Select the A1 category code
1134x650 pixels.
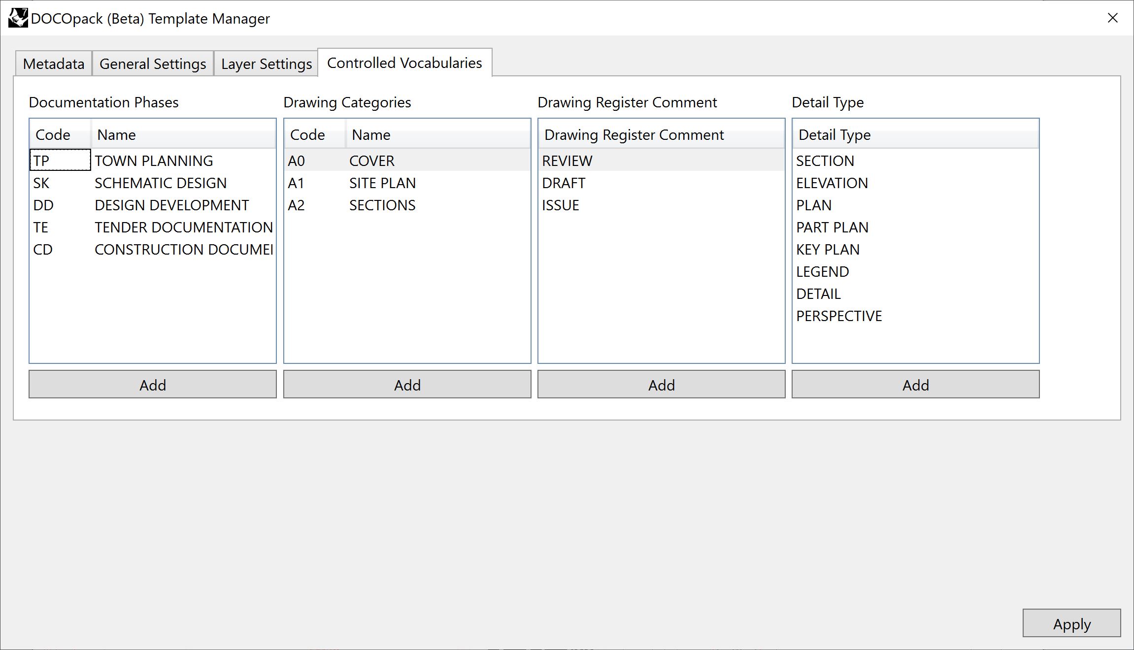point(315,183)
